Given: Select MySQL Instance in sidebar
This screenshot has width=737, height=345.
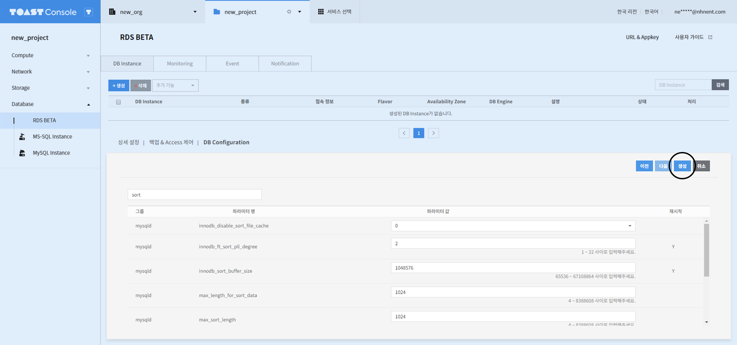Looking at the screenshot, I should (51, 153).
